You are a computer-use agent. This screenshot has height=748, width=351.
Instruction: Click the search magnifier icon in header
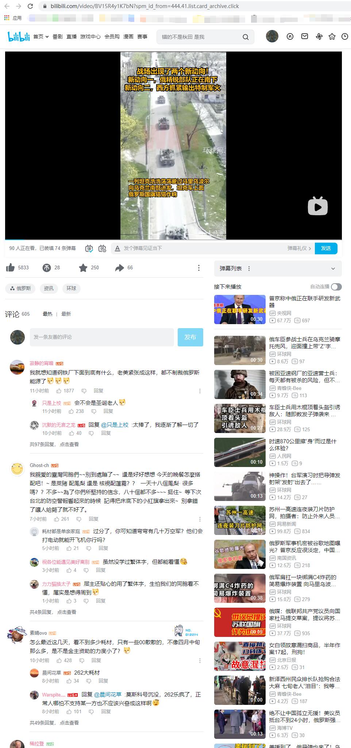click(246, 37)
